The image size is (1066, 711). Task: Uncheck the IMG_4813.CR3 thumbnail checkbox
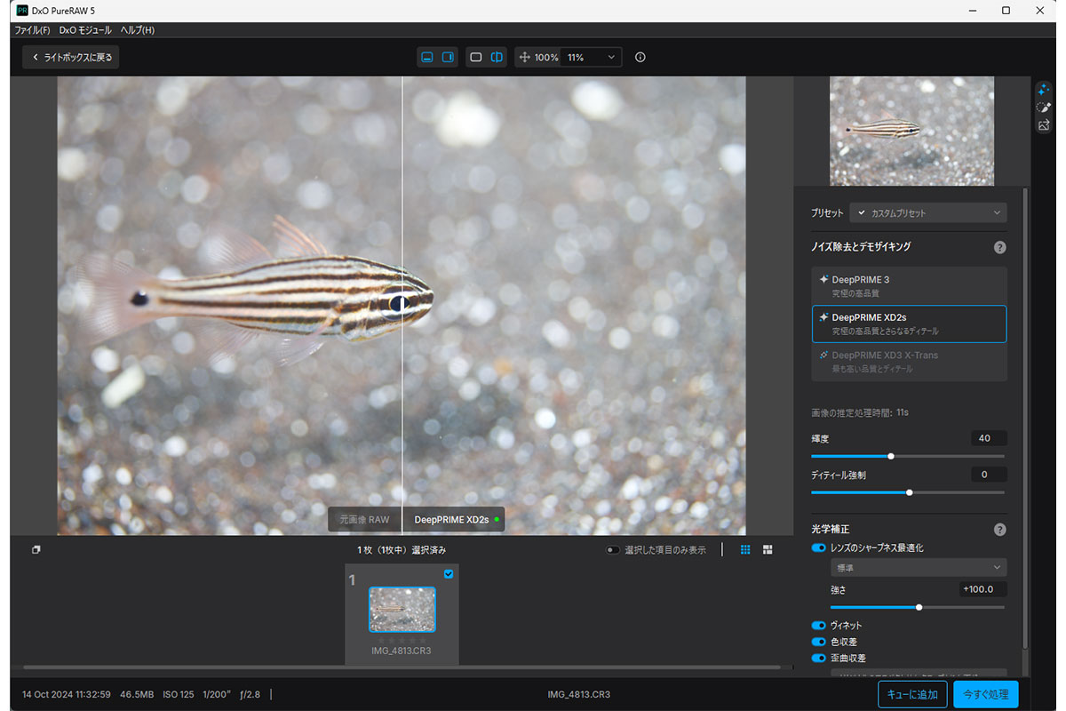click(448, 574)
